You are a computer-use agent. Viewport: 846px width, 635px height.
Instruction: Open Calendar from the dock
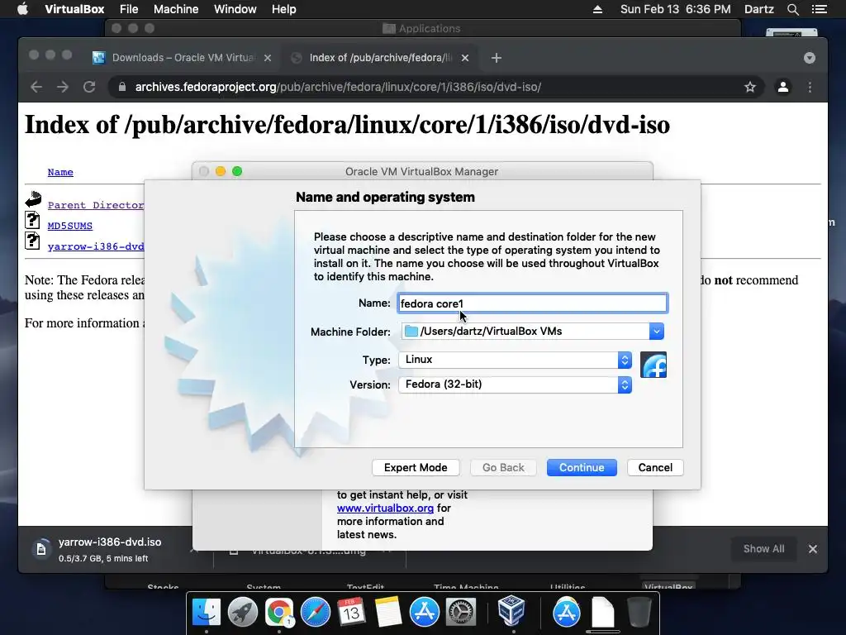coord(352,612)
